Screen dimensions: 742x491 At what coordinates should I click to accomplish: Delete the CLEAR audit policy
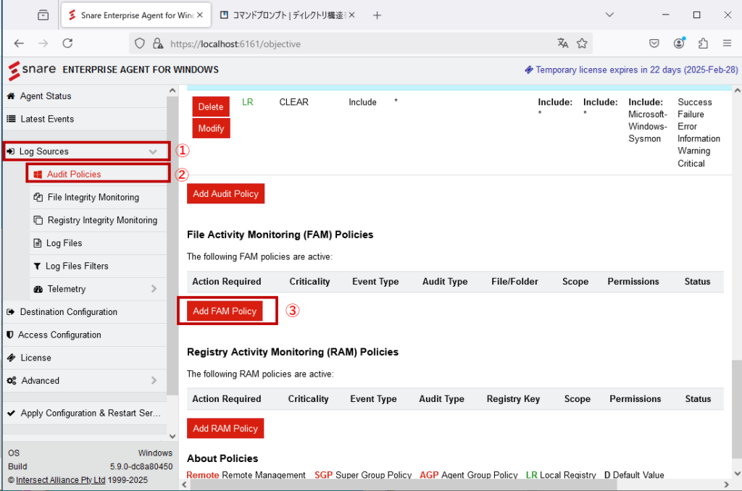coord(211,106)
